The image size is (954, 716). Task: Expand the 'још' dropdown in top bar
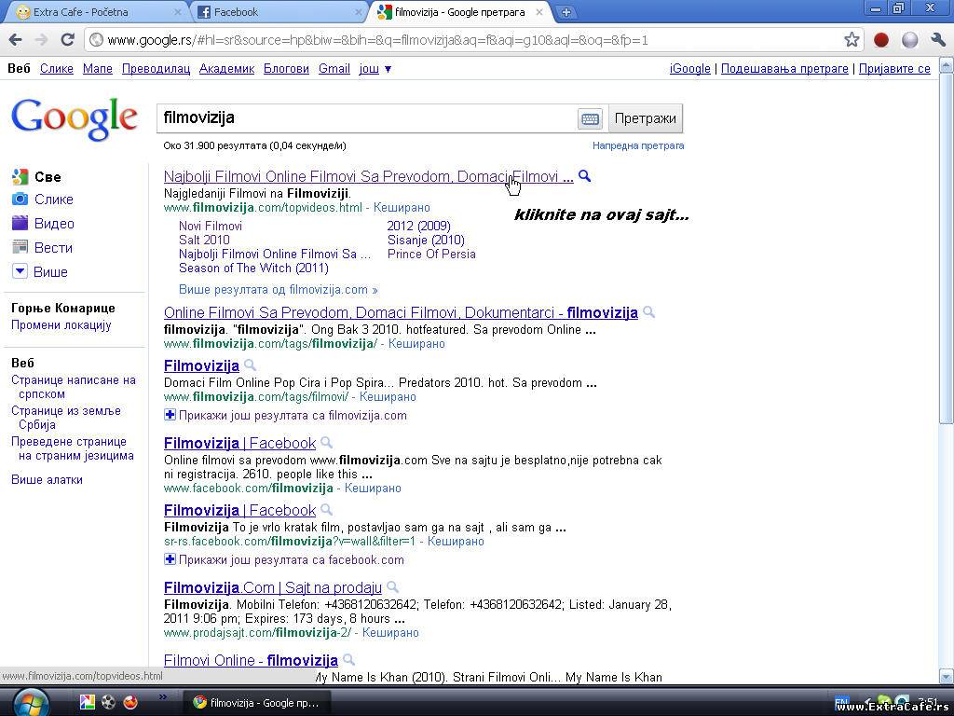pos(375,69)
